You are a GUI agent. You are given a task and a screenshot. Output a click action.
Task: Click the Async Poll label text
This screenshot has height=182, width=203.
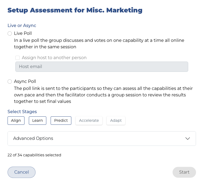coord(25,82)
